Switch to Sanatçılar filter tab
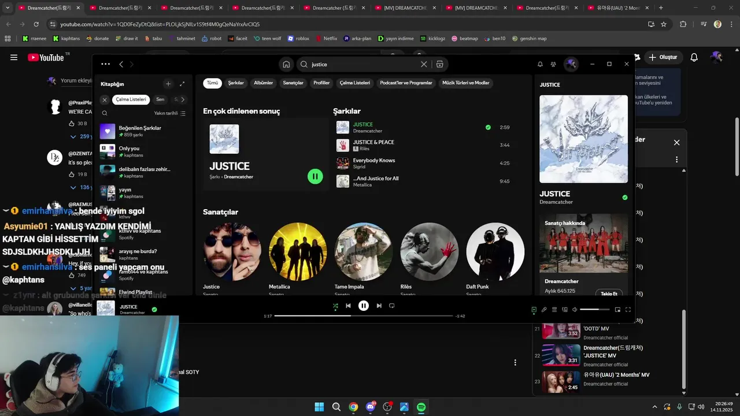This screenshot has width=740, height=416. tap(293, 83)
